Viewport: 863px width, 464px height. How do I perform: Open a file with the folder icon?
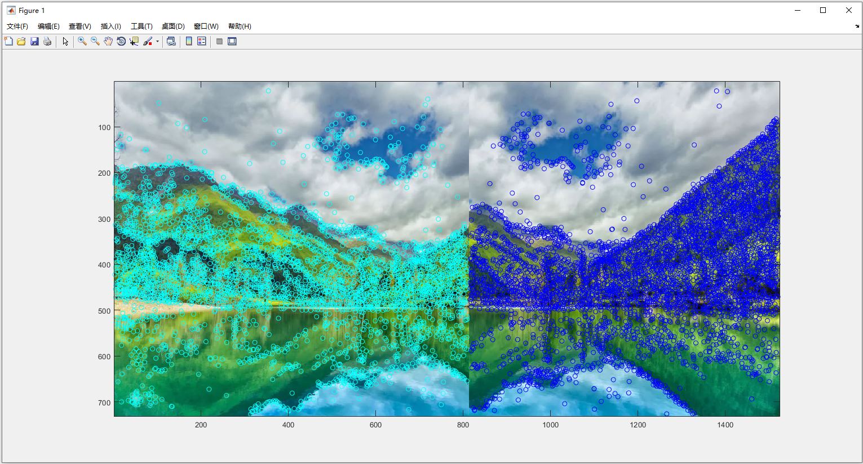tap(21, 41)
